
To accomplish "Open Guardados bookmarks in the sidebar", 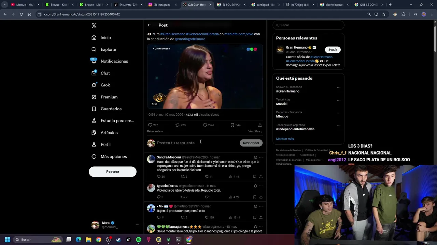I will pos(107,109).
